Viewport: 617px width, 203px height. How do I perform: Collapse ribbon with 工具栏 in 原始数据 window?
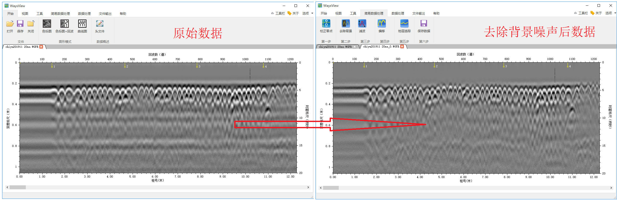pos(278,13)
